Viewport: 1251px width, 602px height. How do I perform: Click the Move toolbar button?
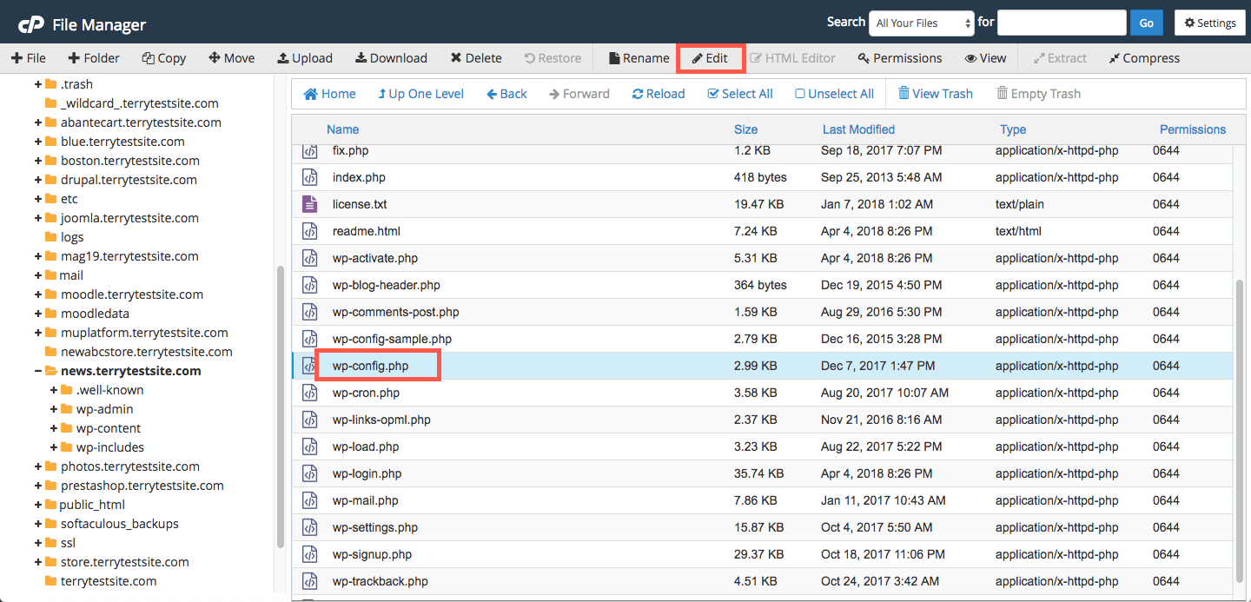pos(232,58)
